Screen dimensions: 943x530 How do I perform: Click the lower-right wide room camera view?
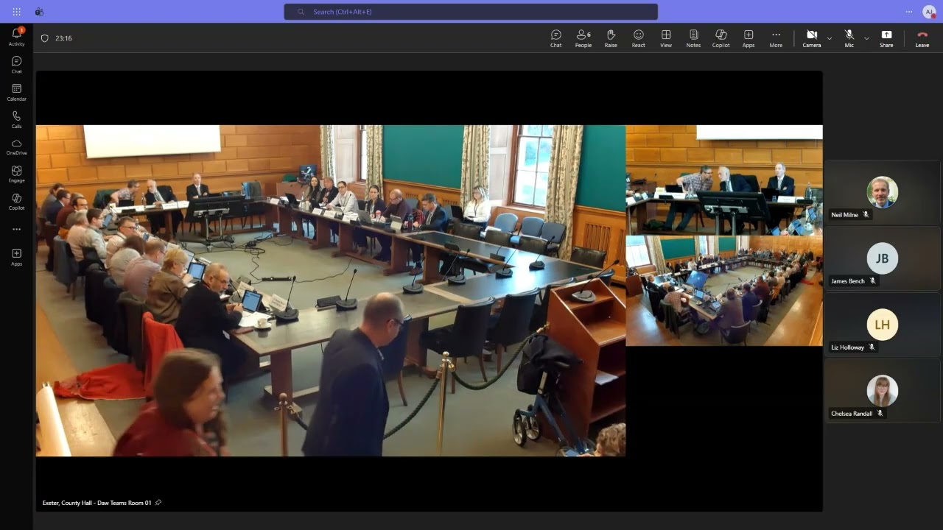point(724,291)
